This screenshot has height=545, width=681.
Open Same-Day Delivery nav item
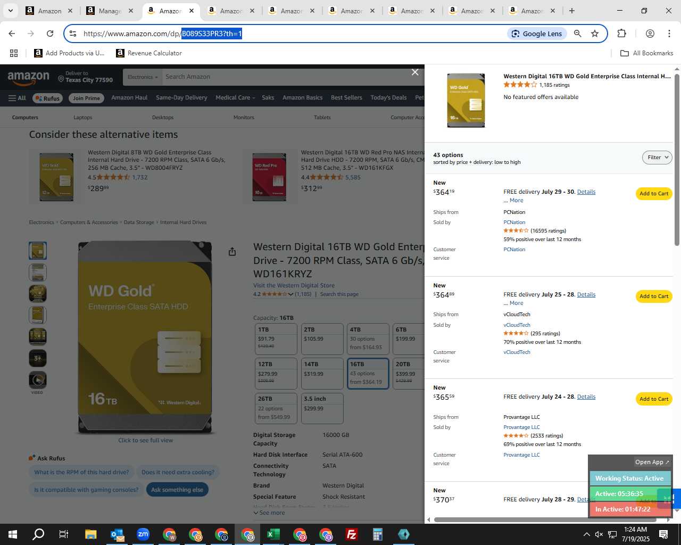181,98
